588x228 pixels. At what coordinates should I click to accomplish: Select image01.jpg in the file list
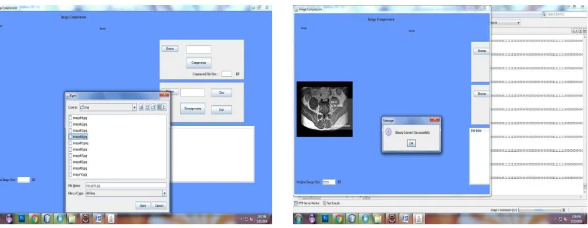click(x=78, y=118)
